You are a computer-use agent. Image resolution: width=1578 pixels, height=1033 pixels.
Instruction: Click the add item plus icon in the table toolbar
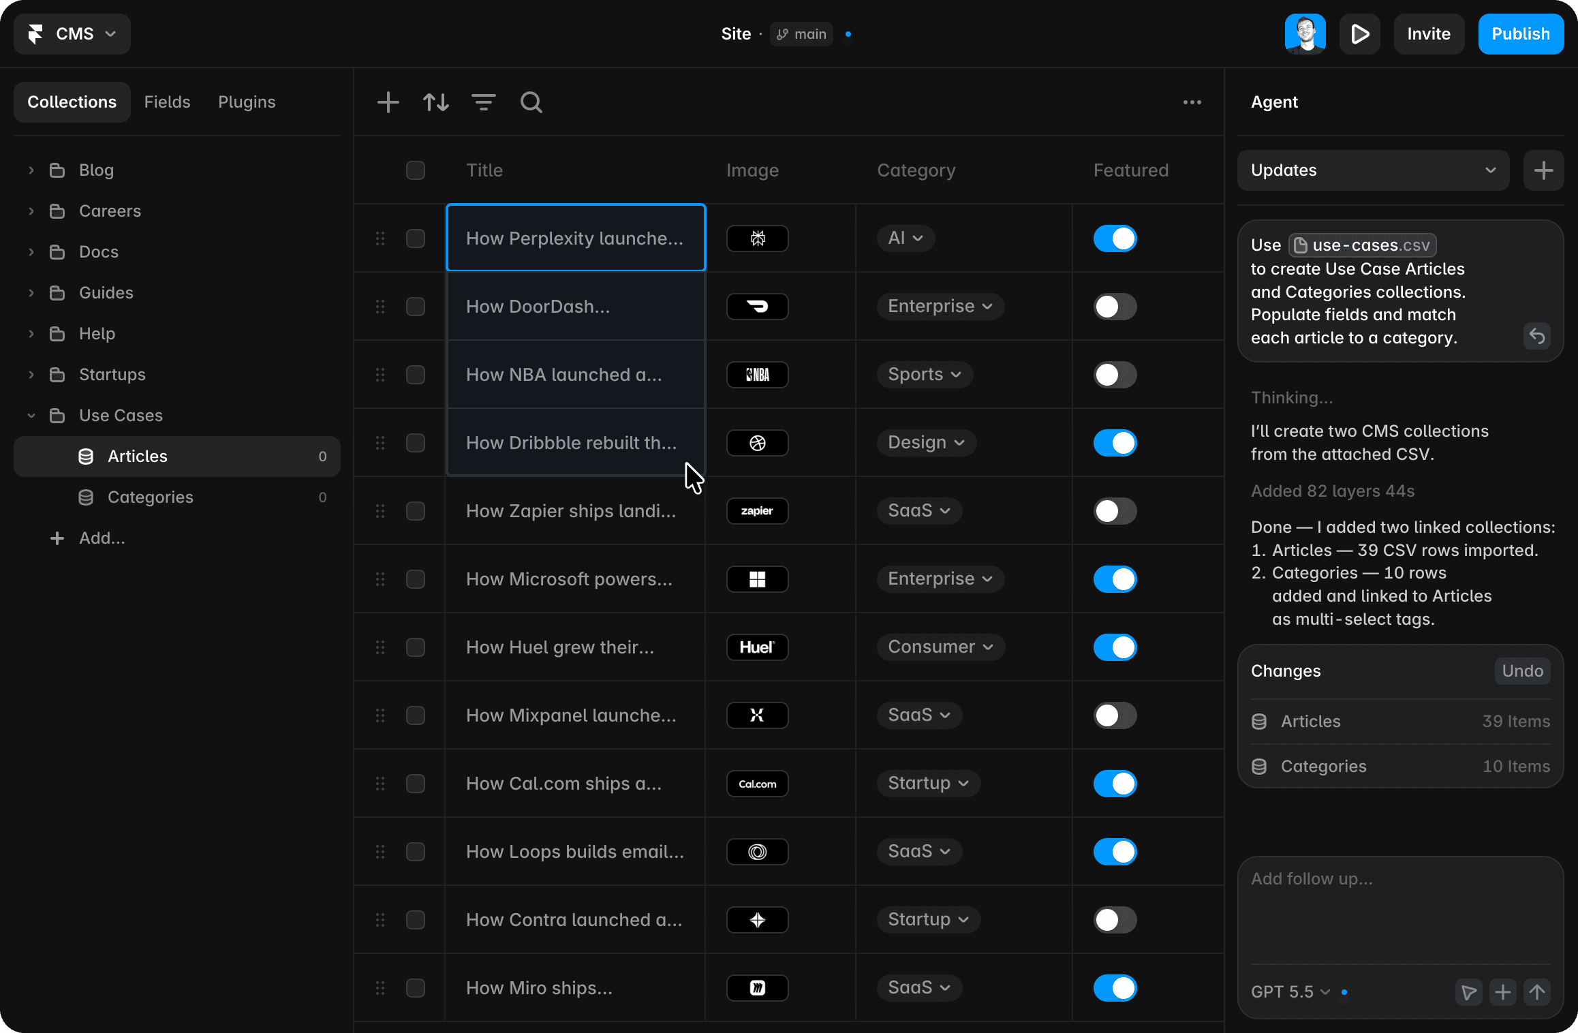[x=388, y=102]
